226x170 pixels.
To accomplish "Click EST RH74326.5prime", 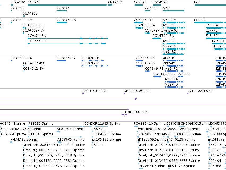I will click(12, 142).
